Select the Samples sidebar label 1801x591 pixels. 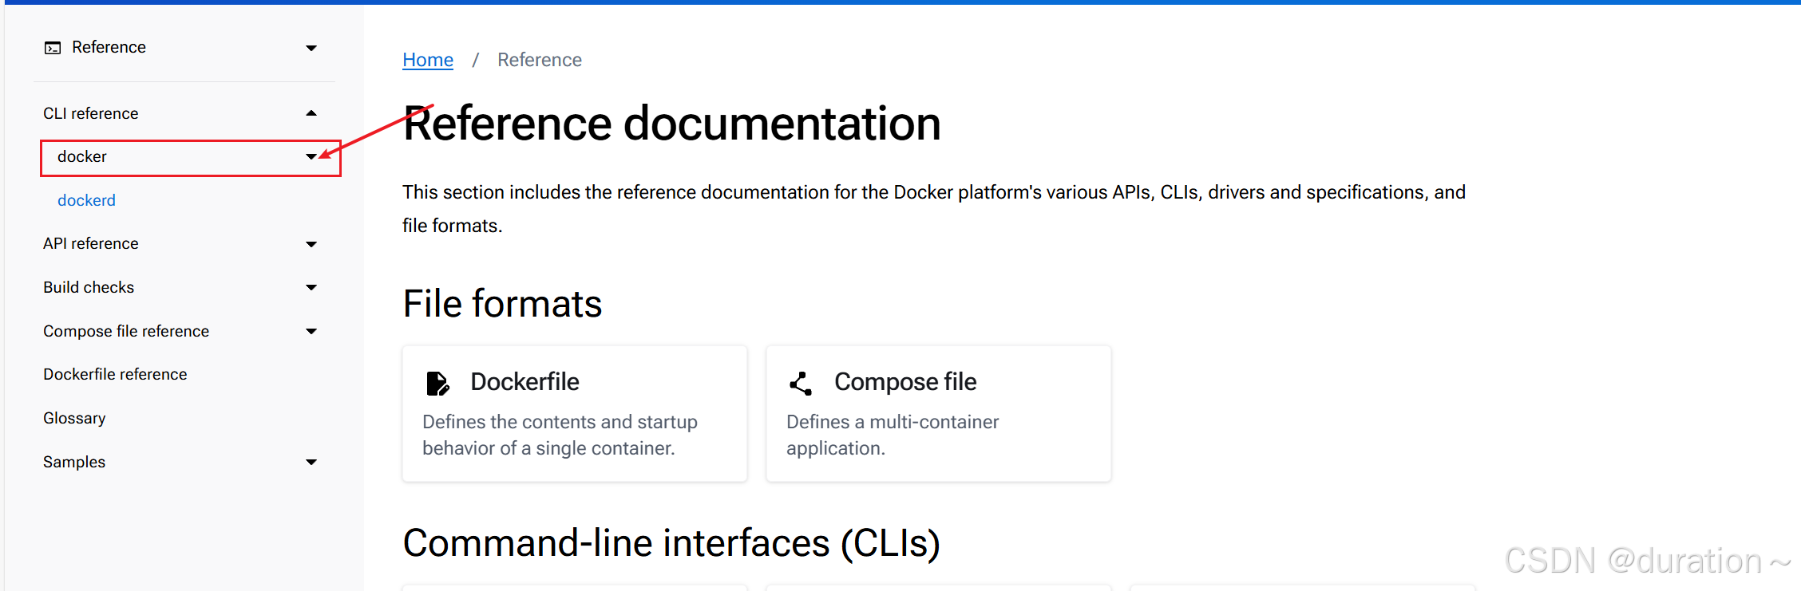click(74, 462)
